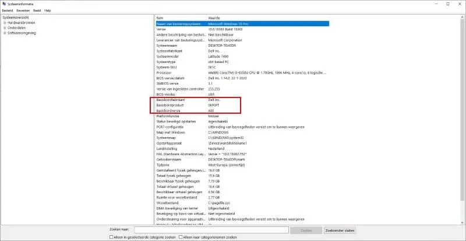Expand the Onderdelen tree node
The image size is (466, 241).
[x=5, y=28]
